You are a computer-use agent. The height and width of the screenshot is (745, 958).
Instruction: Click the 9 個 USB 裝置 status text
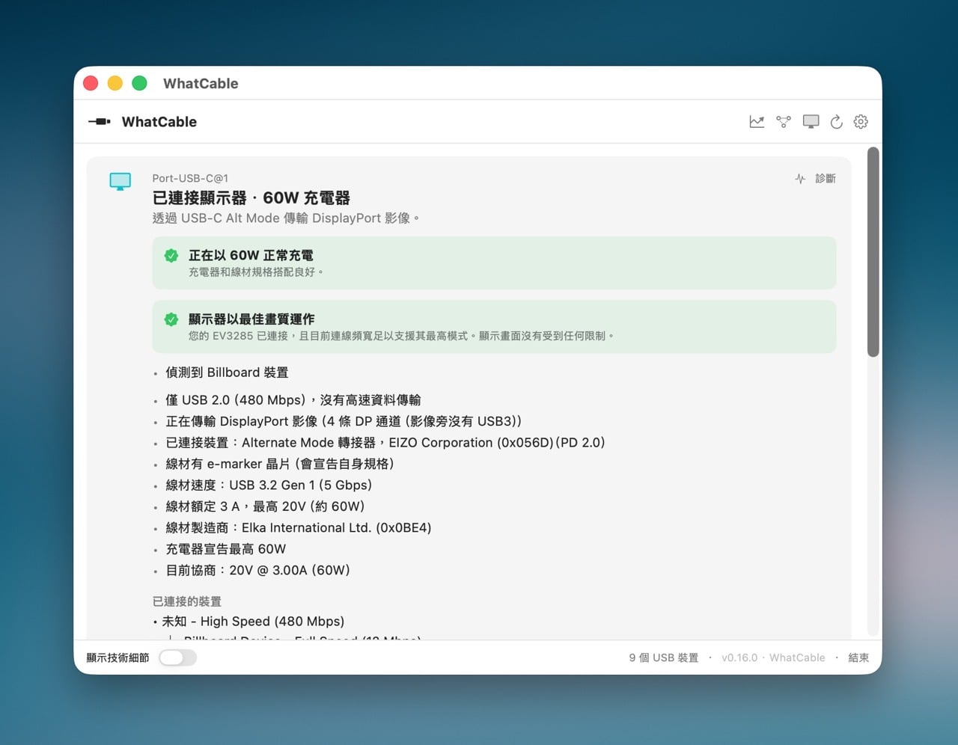coord(664,657)
